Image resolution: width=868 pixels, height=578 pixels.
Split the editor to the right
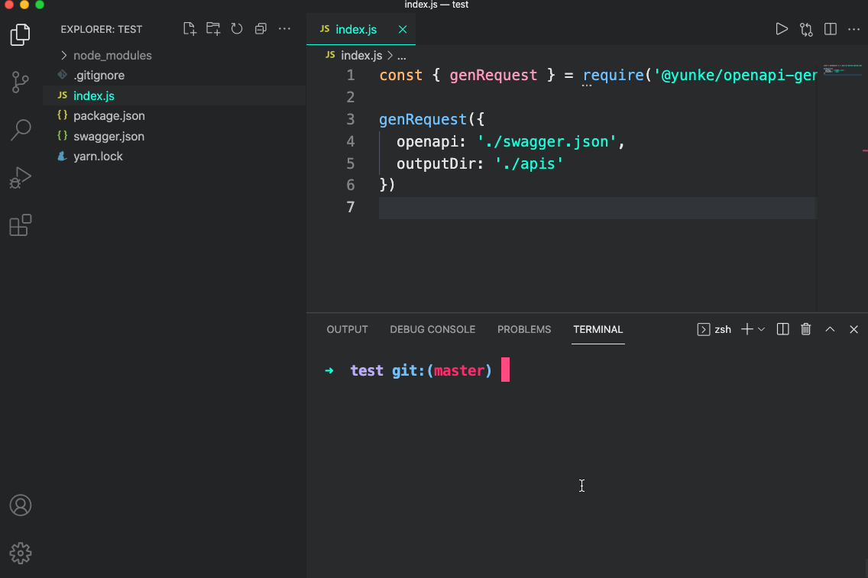(x=831, y=29)
